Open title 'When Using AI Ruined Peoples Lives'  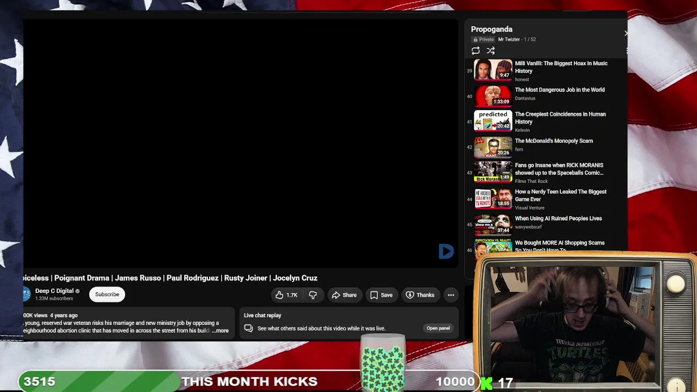[x=558, y=218]
